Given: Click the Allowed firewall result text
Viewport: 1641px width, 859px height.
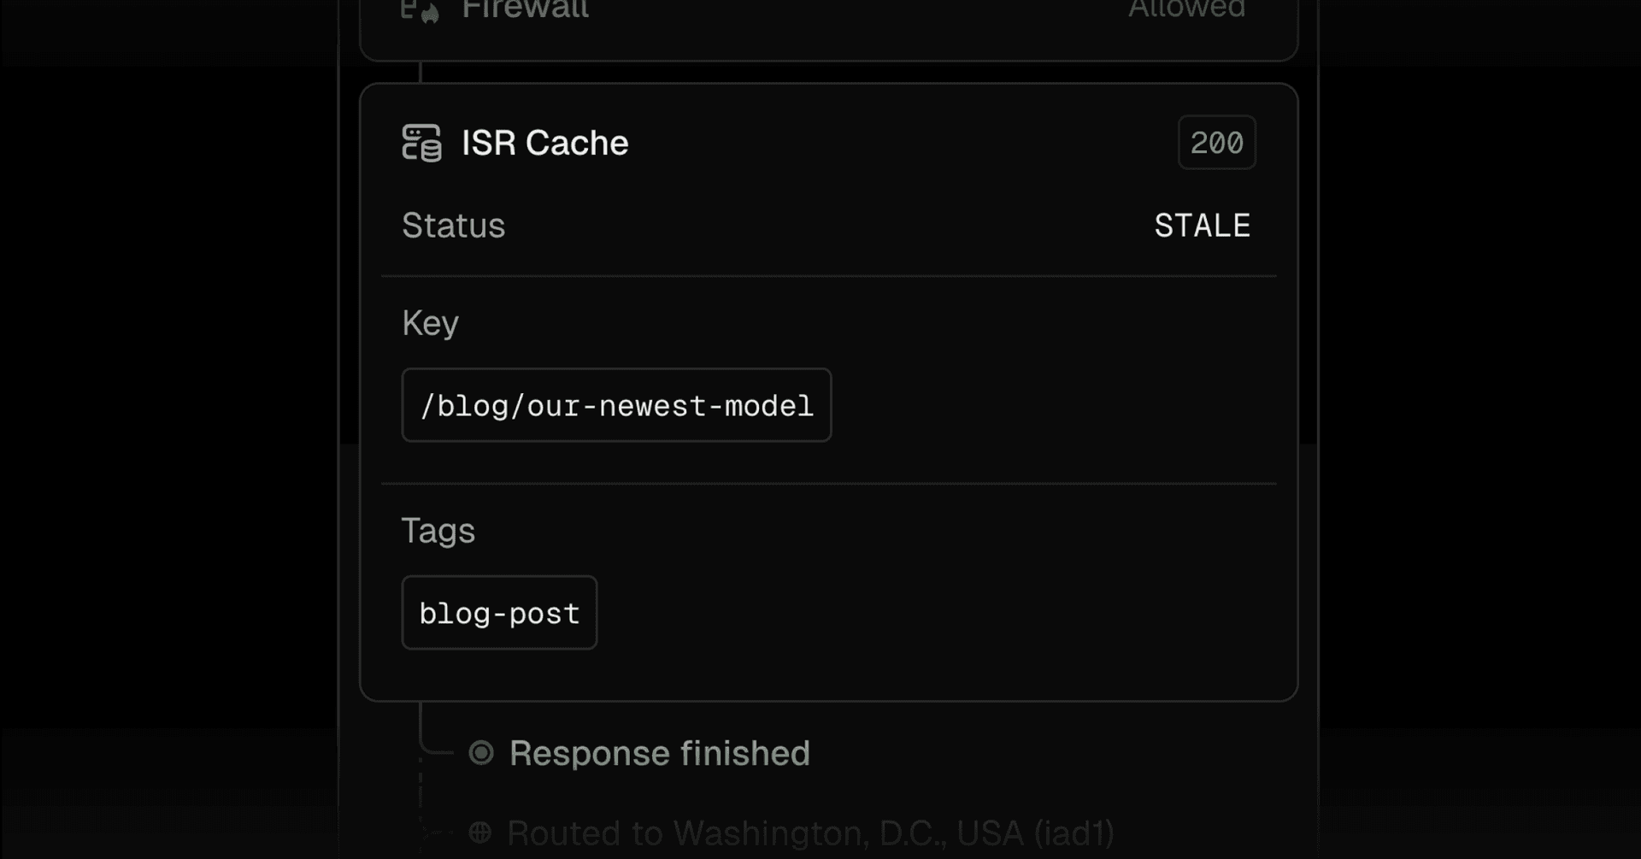Looking at the screenshot, I should pos(1186,9).
